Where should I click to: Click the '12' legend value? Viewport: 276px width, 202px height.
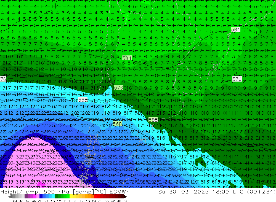click(81, 201)
